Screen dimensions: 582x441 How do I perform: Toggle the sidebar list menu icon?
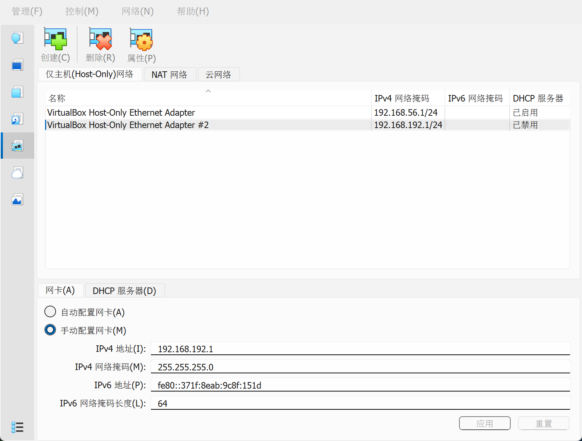[17, 427]
